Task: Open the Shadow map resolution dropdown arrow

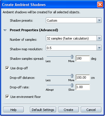Action: click(99, 48)
